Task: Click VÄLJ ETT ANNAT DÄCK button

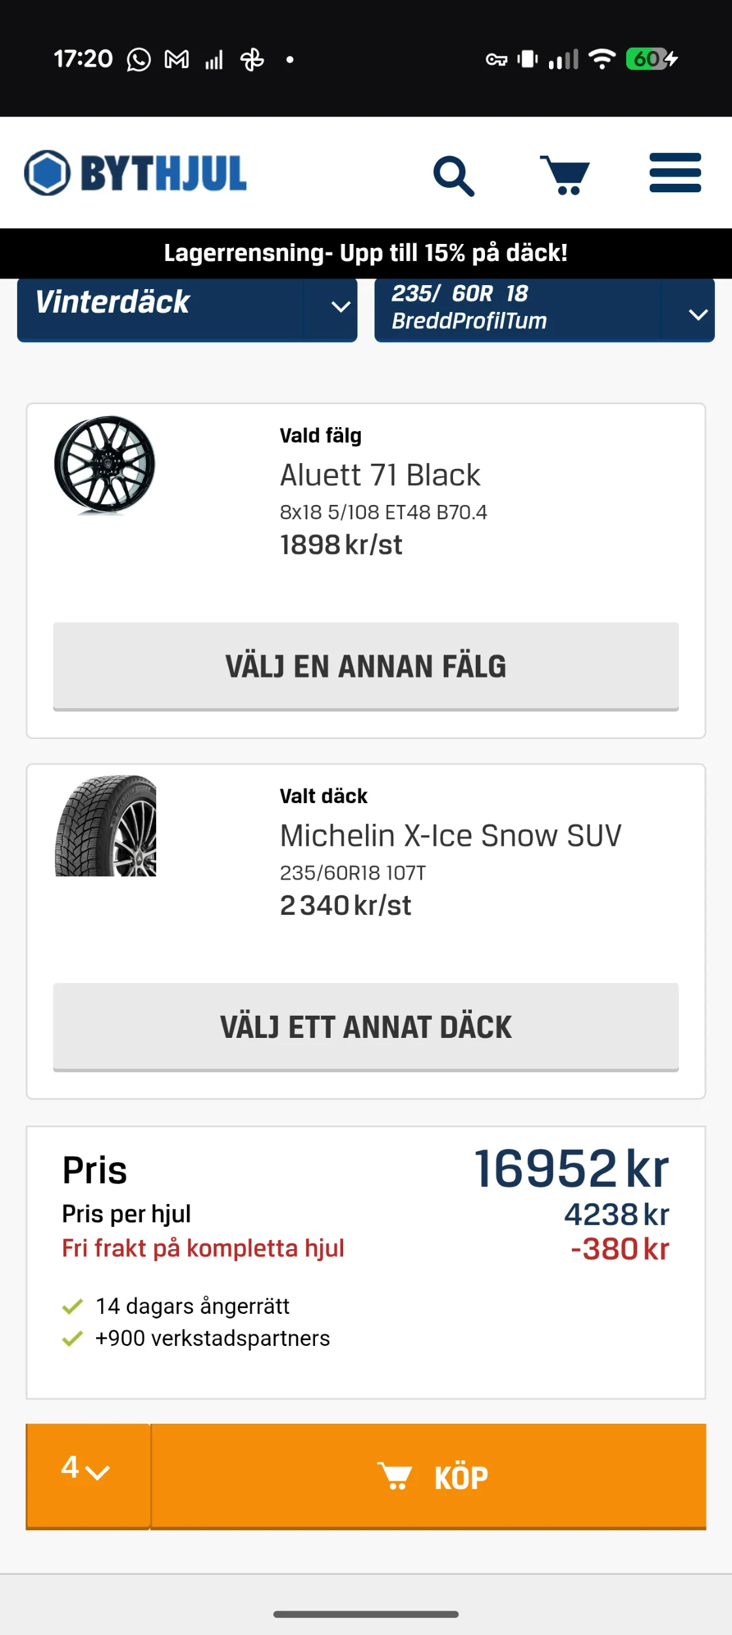Action: (366, 1026)
